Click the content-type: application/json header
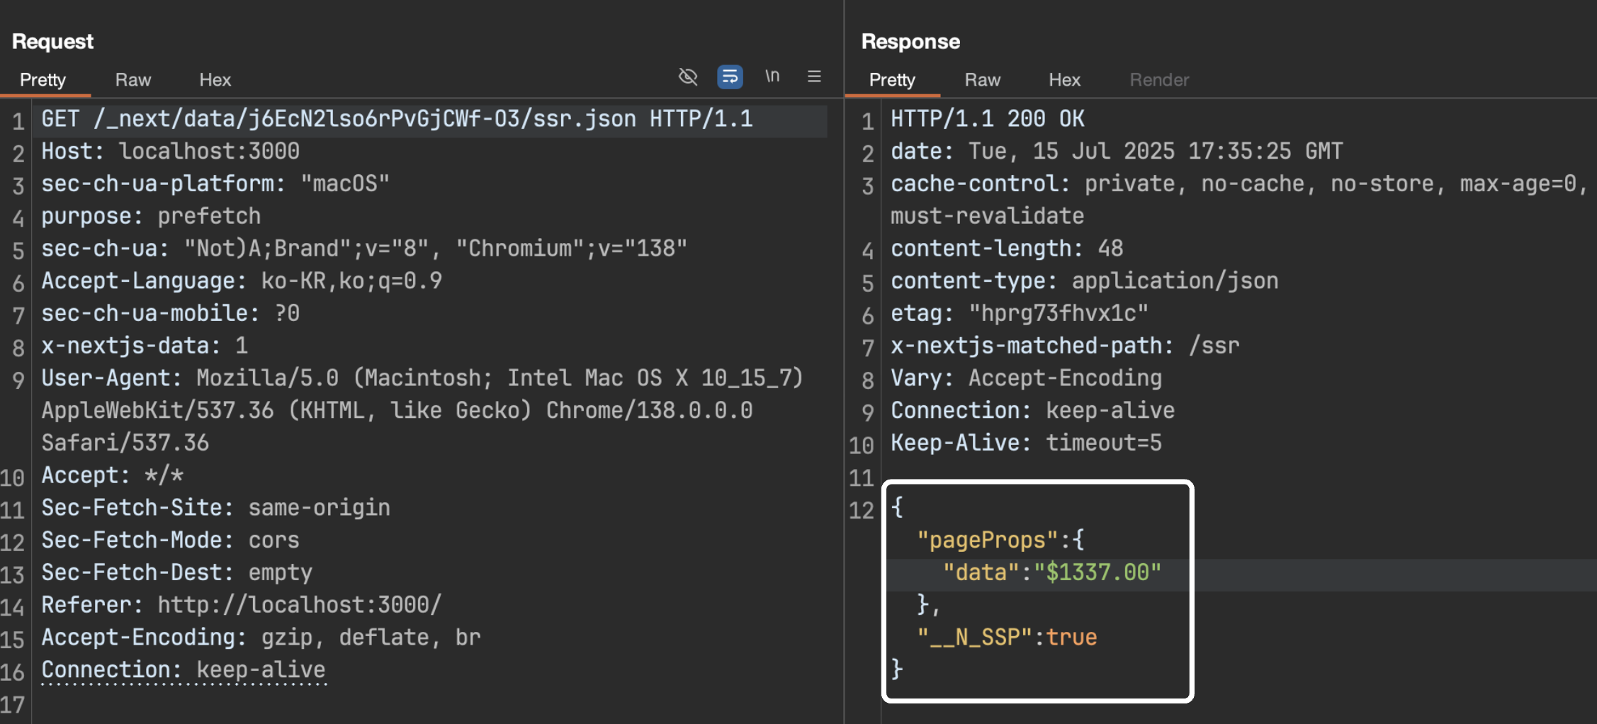The height and width of the screenshot is (724, 1597). 1085,281
